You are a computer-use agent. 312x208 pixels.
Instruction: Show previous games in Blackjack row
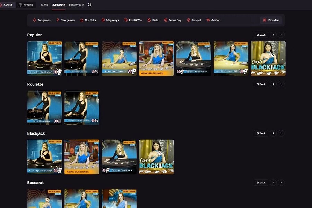[x=273, y=133]
